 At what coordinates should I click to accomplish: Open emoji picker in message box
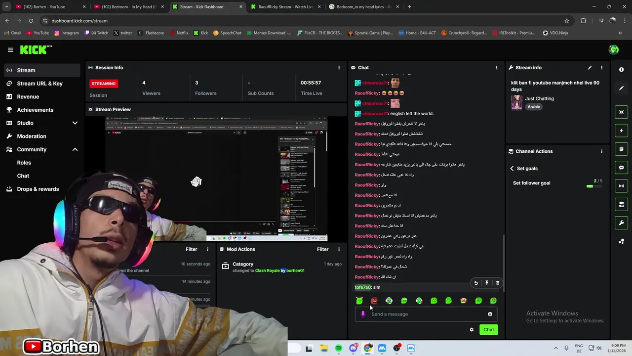(x=490, y=314)
